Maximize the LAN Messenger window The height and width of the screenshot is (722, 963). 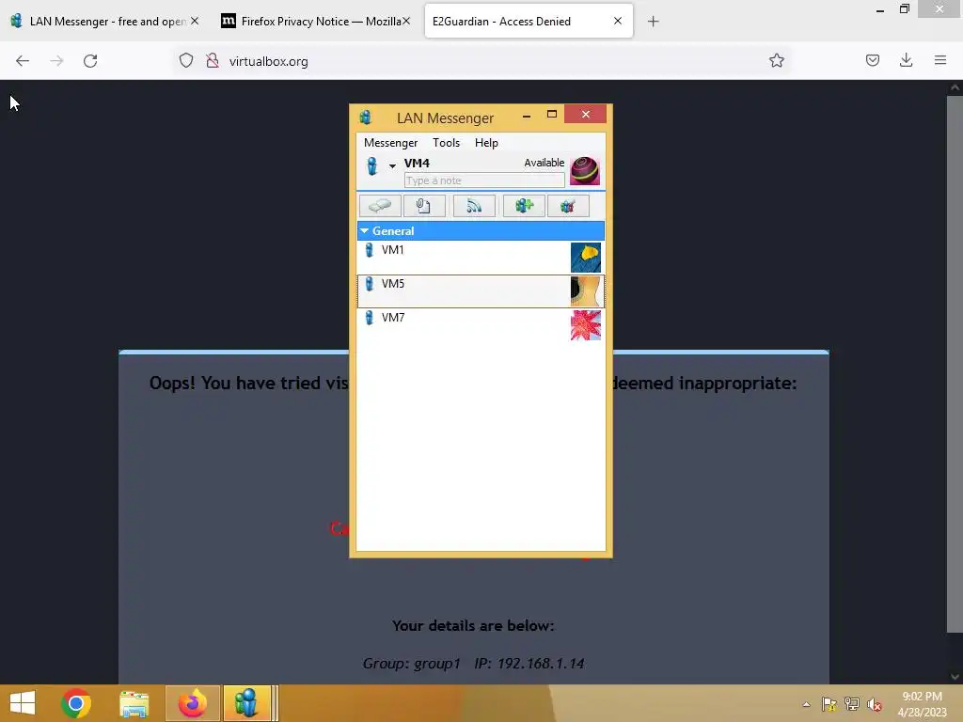click(x=552, y=114)
